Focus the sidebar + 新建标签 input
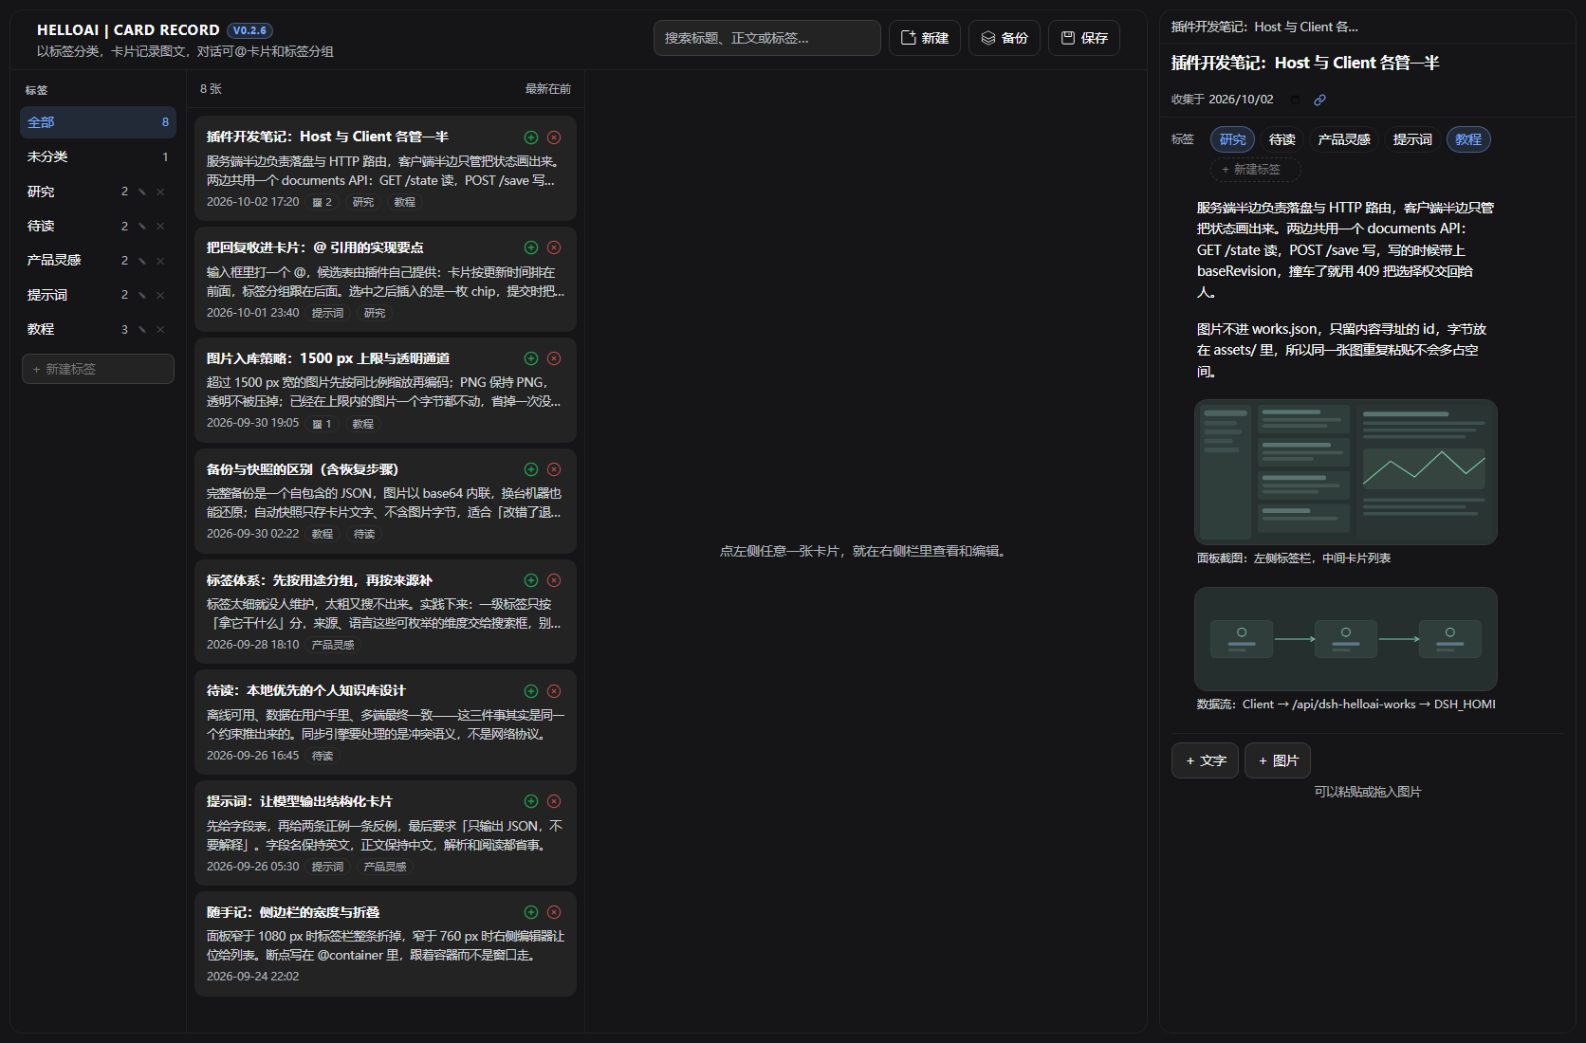The width and height of the screenshot is (1586, 1043). pos(98,369)
